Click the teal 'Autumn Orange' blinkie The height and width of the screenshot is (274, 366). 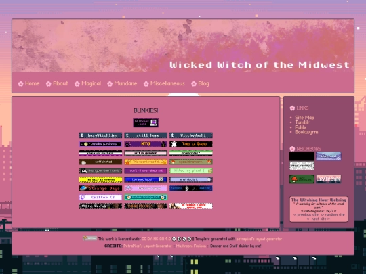(146, 197)
